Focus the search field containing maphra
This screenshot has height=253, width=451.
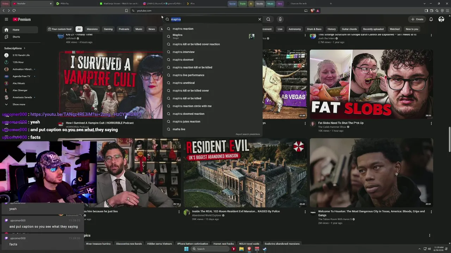point(213,19)
